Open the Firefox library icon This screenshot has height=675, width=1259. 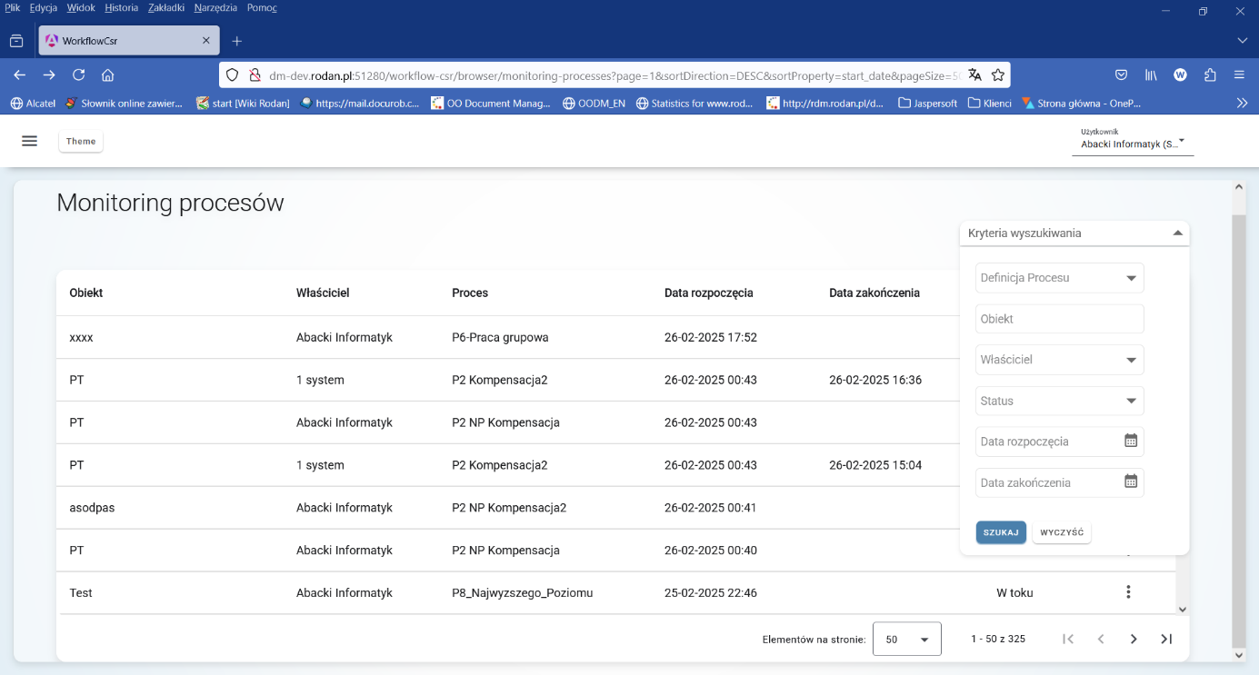(1151, 74)
